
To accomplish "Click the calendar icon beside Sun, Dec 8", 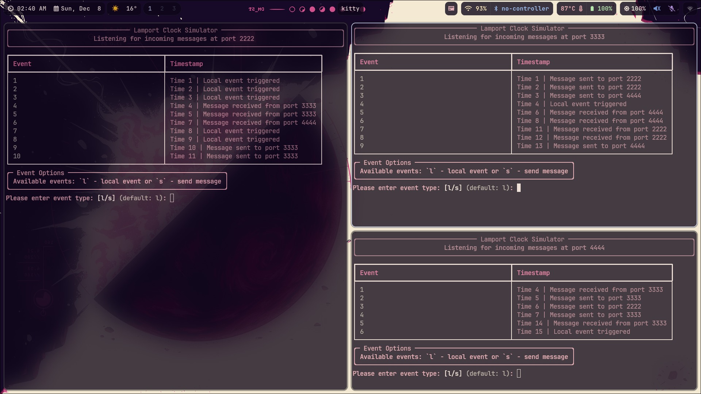I will coord(56,8).
